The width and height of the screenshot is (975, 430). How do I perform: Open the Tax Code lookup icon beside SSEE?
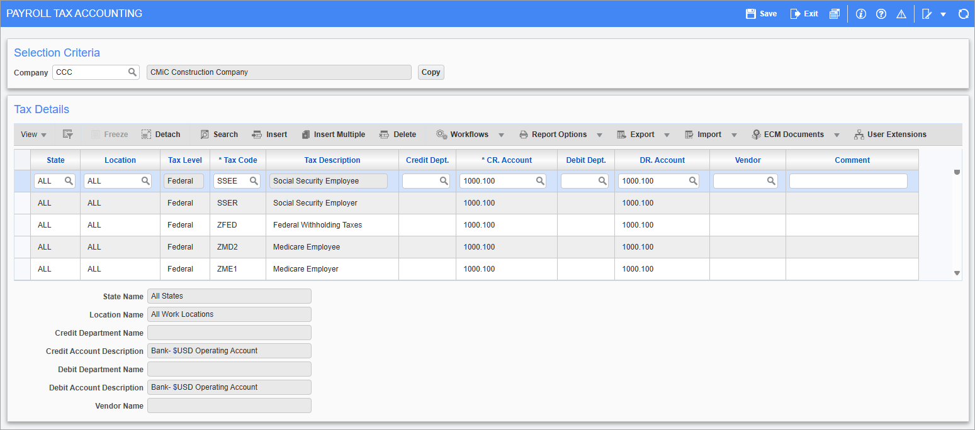(x=254, y=181)
